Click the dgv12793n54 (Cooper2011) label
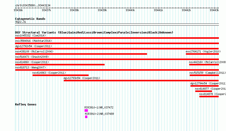 tap(82, 78)
